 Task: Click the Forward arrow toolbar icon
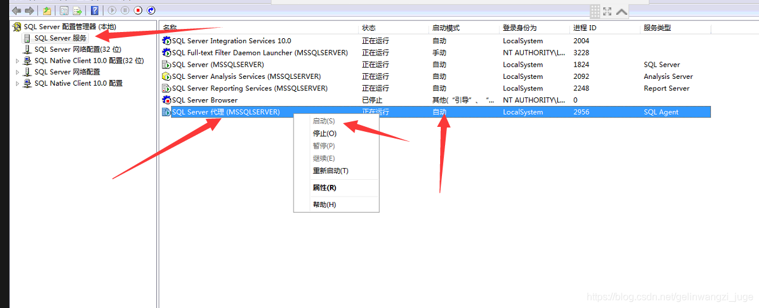click(29, 10)
